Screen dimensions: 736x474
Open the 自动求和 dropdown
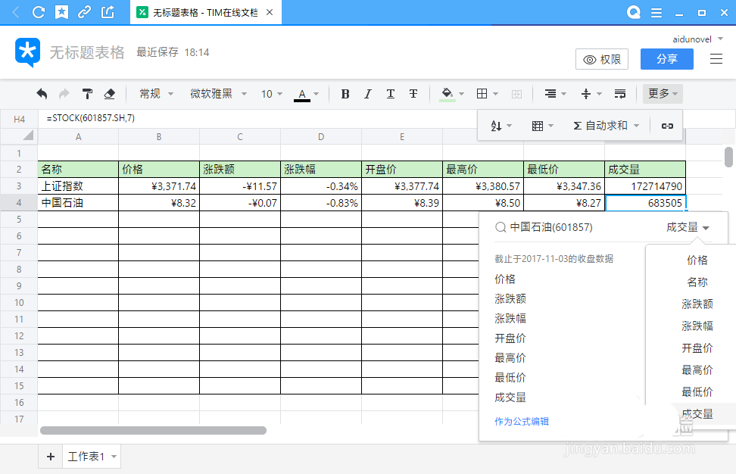[606, 126]
